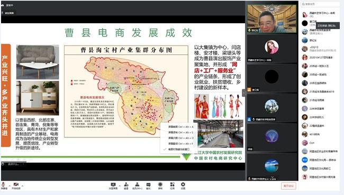Click the member search field
344x195 pixels.
coord(320,4)
